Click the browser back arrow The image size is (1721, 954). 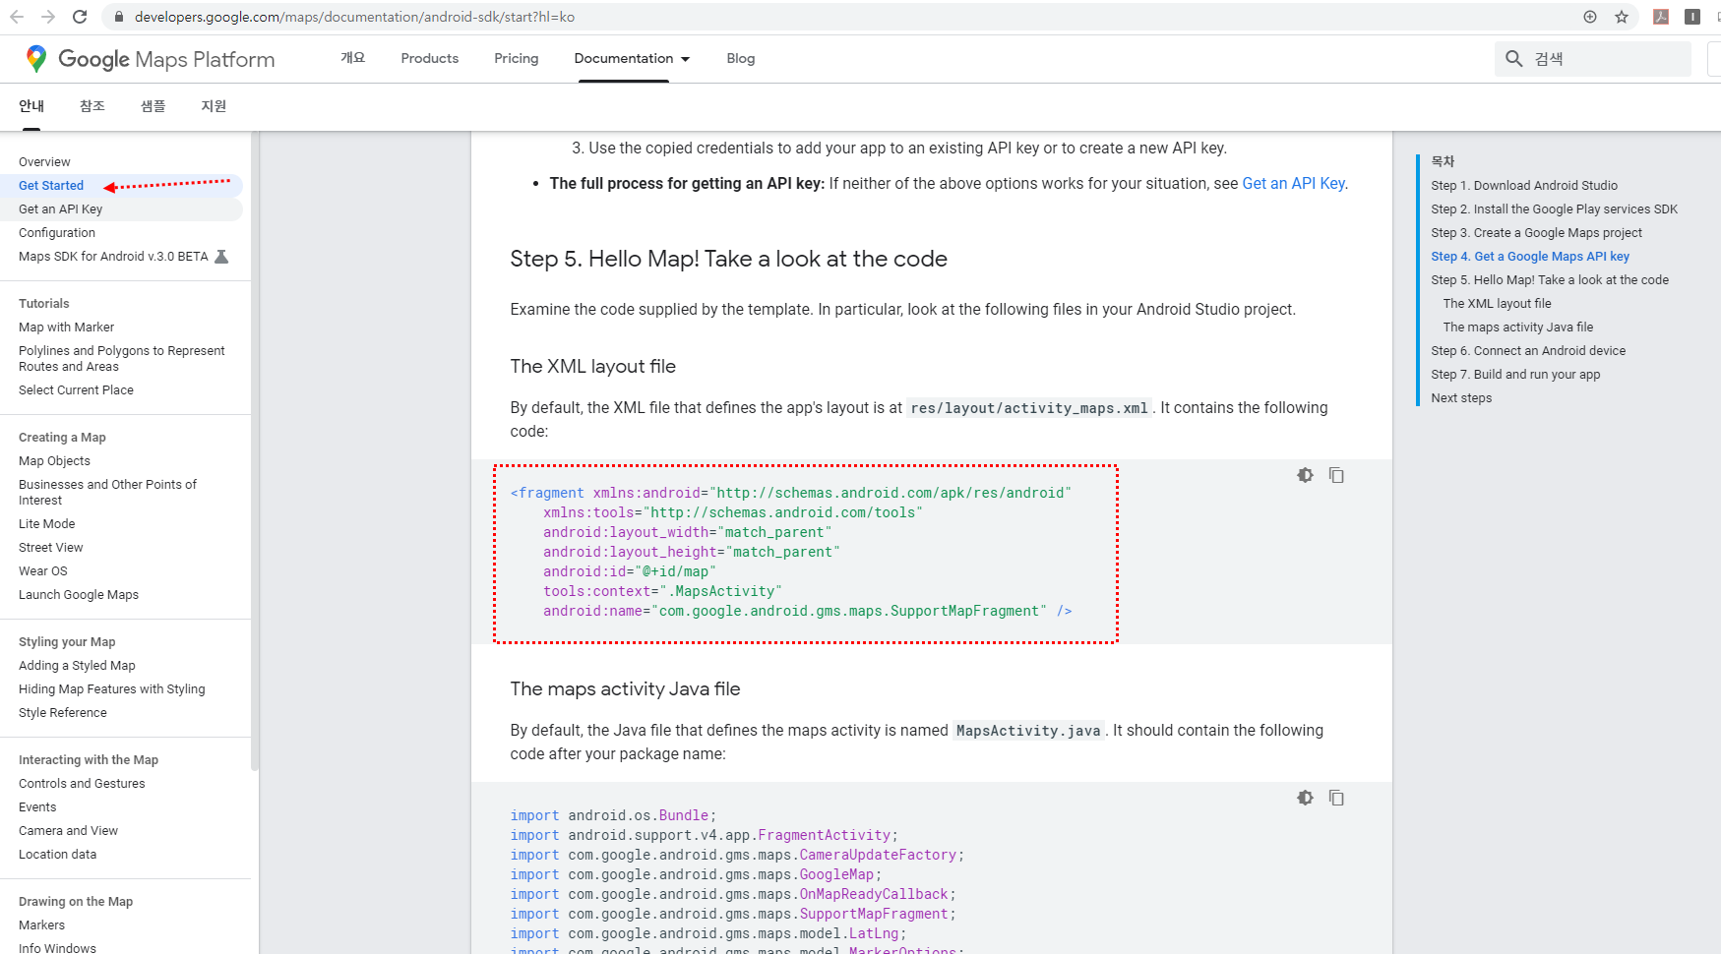point(17,17)
